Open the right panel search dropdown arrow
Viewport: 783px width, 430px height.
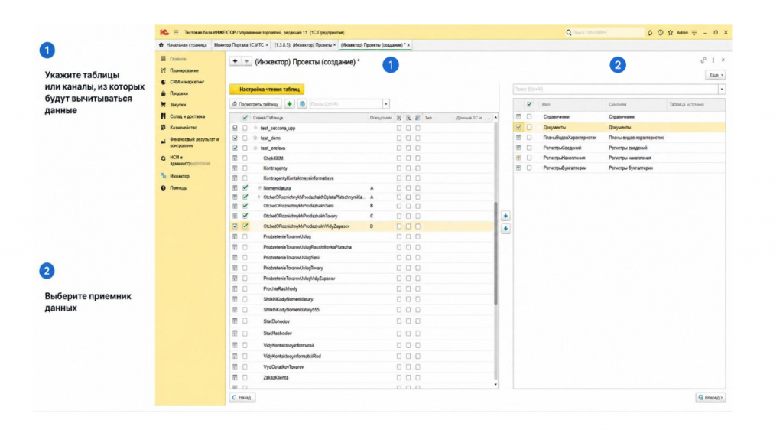722,90
